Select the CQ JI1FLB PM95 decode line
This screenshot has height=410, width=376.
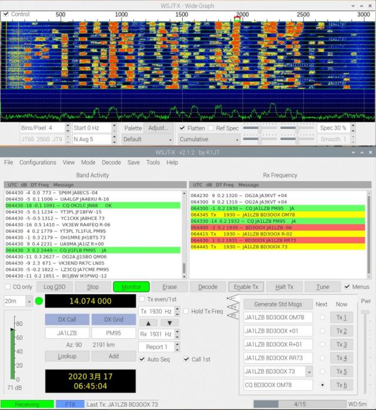pos(93,250)
